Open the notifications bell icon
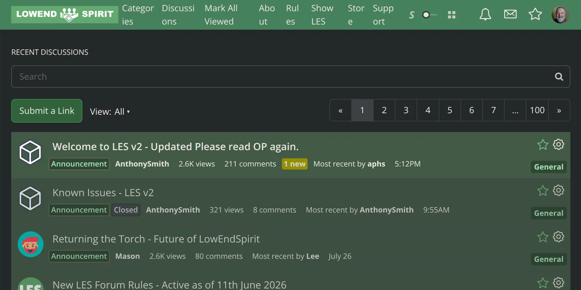The height and width of the screenshot is (290, 581). click(x=485, y=15)
